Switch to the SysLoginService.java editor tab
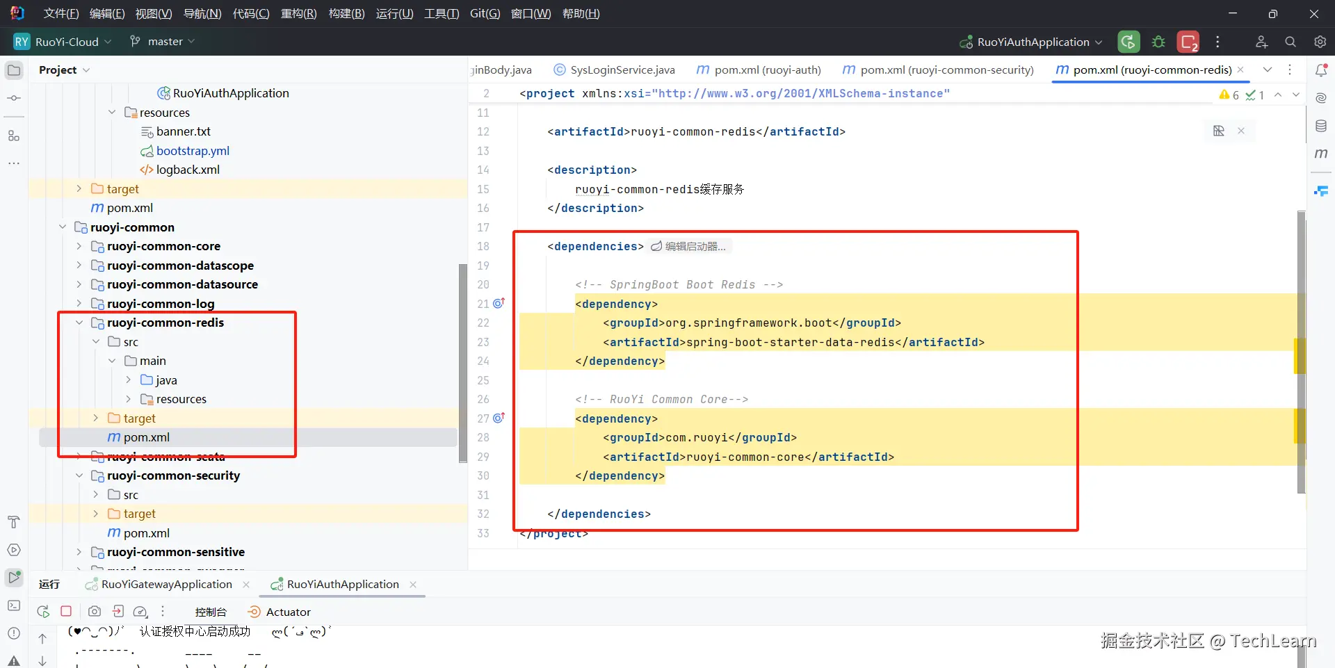Screen dimensions: 1335x668 (615, 70)
